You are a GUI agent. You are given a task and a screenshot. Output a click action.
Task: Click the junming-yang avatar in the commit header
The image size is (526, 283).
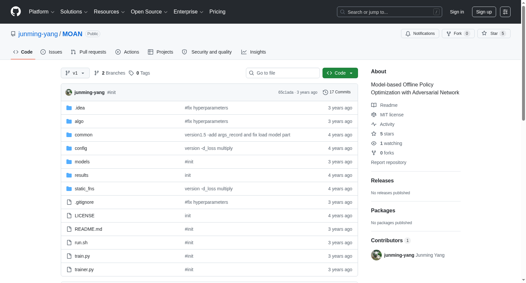(69, 92)
